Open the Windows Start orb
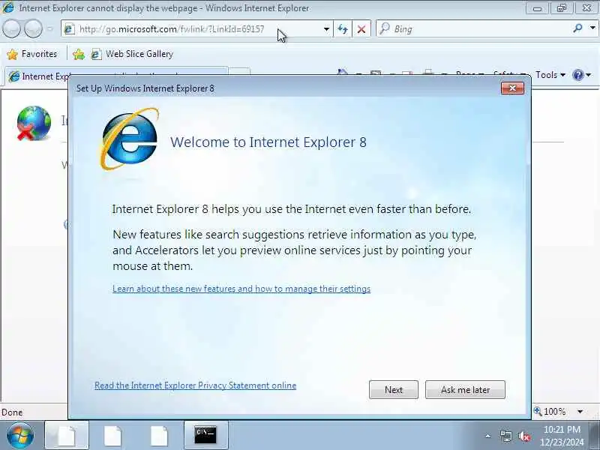The height and width of the screenshot is (450, 600). (x=20, y=436)
